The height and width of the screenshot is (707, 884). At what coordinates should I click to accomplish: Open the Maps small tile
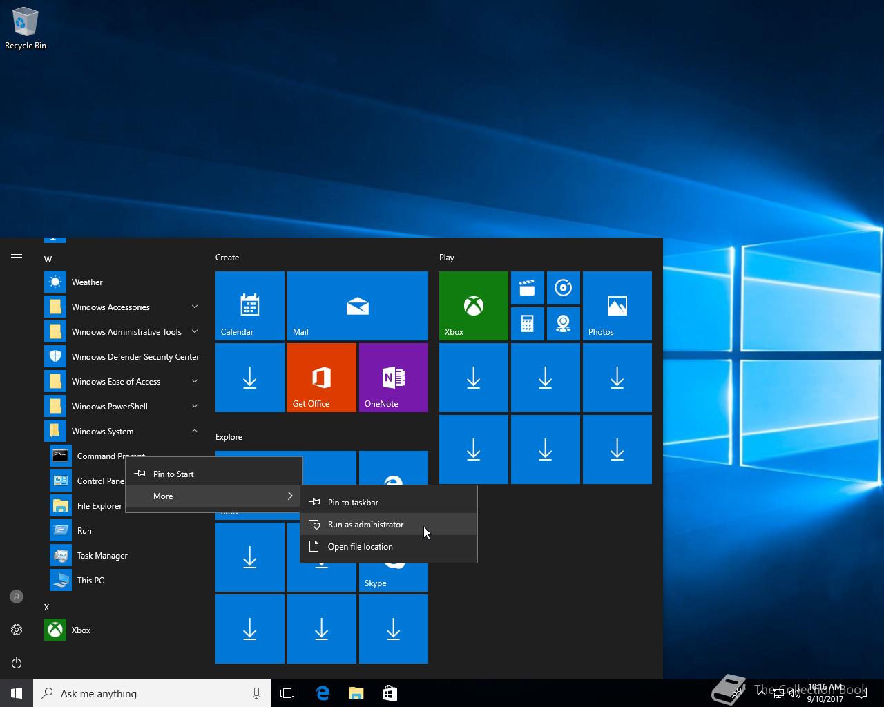[x=564, y=324]
